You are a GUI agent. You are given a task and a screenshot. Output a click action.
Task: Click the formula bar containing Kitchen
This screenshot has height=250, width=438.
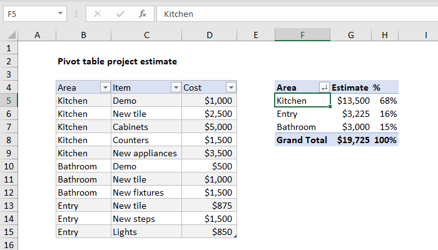(x=297, y=14)
